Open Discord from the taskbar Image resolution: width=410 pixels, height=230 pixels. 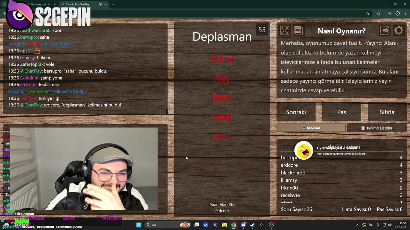pos(243,225)
